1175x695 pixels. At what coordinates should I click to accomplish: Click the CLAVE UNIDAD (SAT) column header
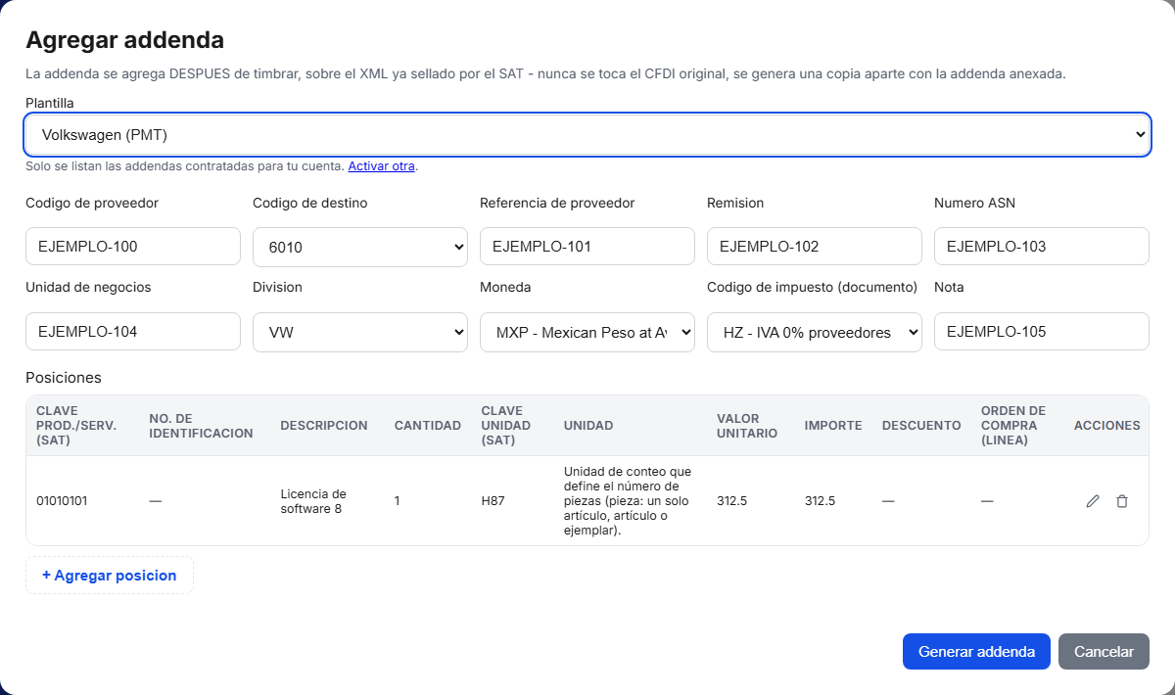(x=506, y=426)
